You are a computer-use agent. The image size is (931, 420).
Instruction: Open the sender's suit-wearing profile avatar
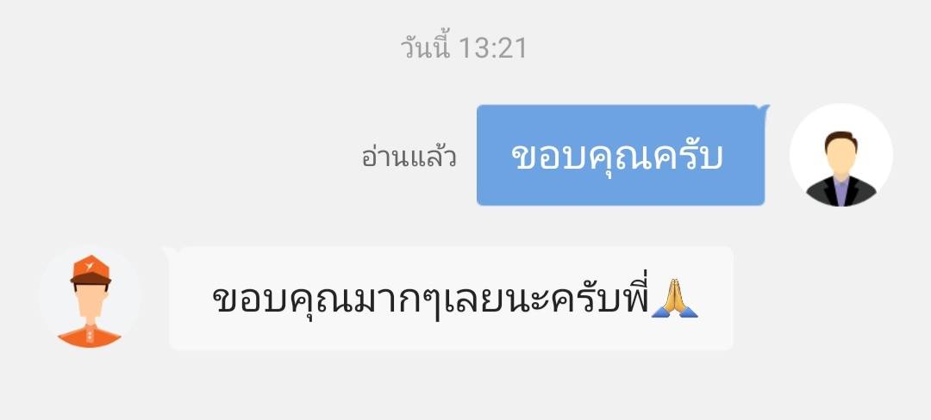(840, 155)
